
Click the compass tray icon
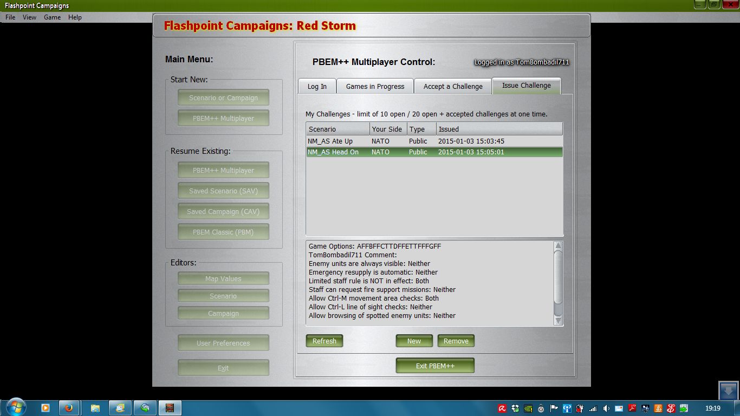click(541, 408)
